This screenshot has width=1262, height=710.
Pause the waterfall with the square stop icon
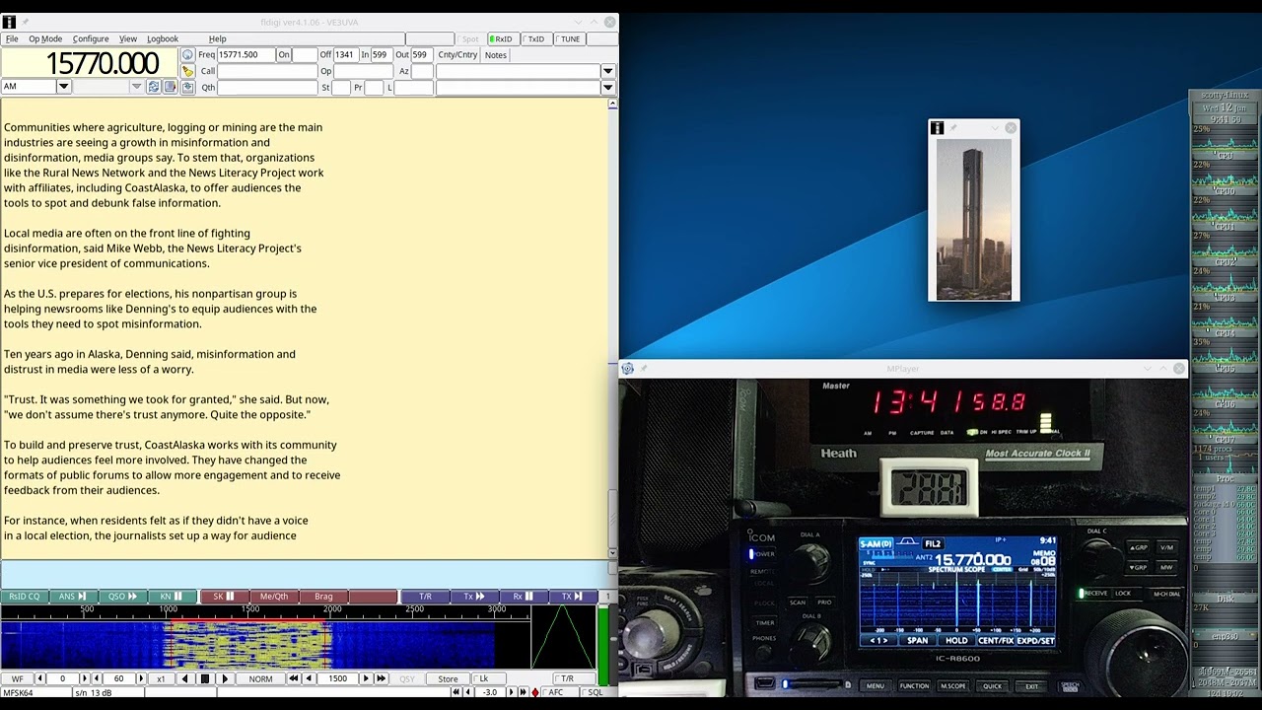coord(205,678)
